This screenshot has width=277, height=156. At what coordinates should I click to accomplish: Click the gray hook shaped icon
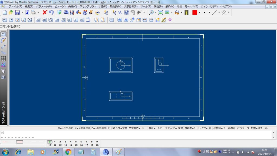click(133, 12)
